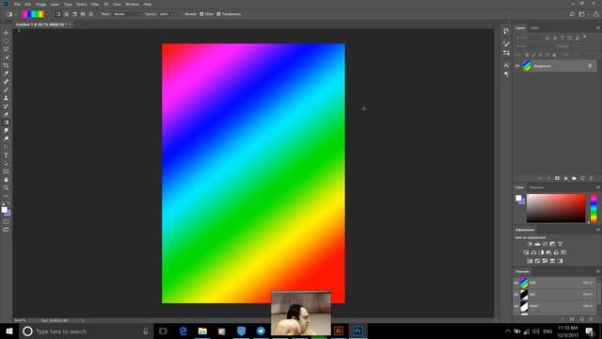Open the workspace switcher in options bar

point(582,14)
